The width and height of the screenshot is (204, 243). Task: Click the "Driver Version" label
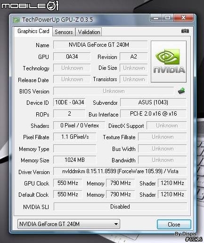[x=34, y=172]
